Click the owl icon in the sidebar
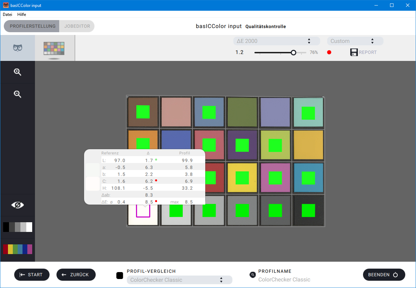Screen dimensions: 416x288 tap(18, 48)
